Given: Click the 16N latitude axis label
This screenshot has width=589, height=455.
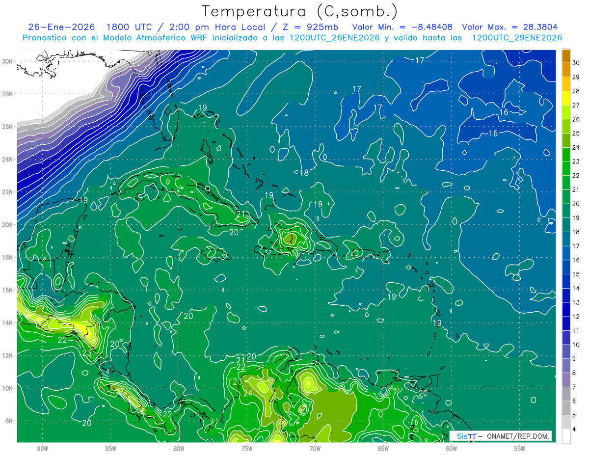Looking at the screenshot, I should [8, 290].
